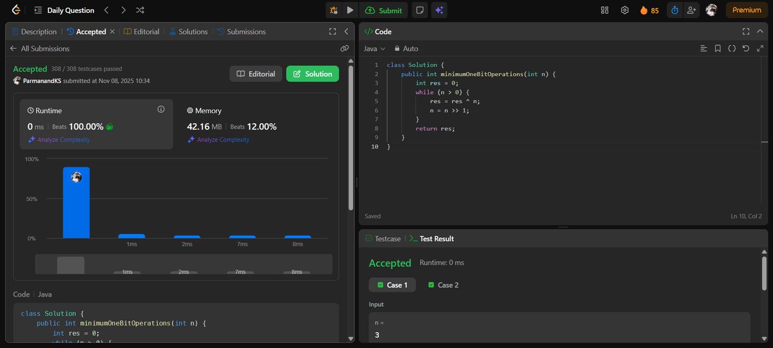Format code with lines icon
Screen dimensions: 773x348
(x=703, y=48)
